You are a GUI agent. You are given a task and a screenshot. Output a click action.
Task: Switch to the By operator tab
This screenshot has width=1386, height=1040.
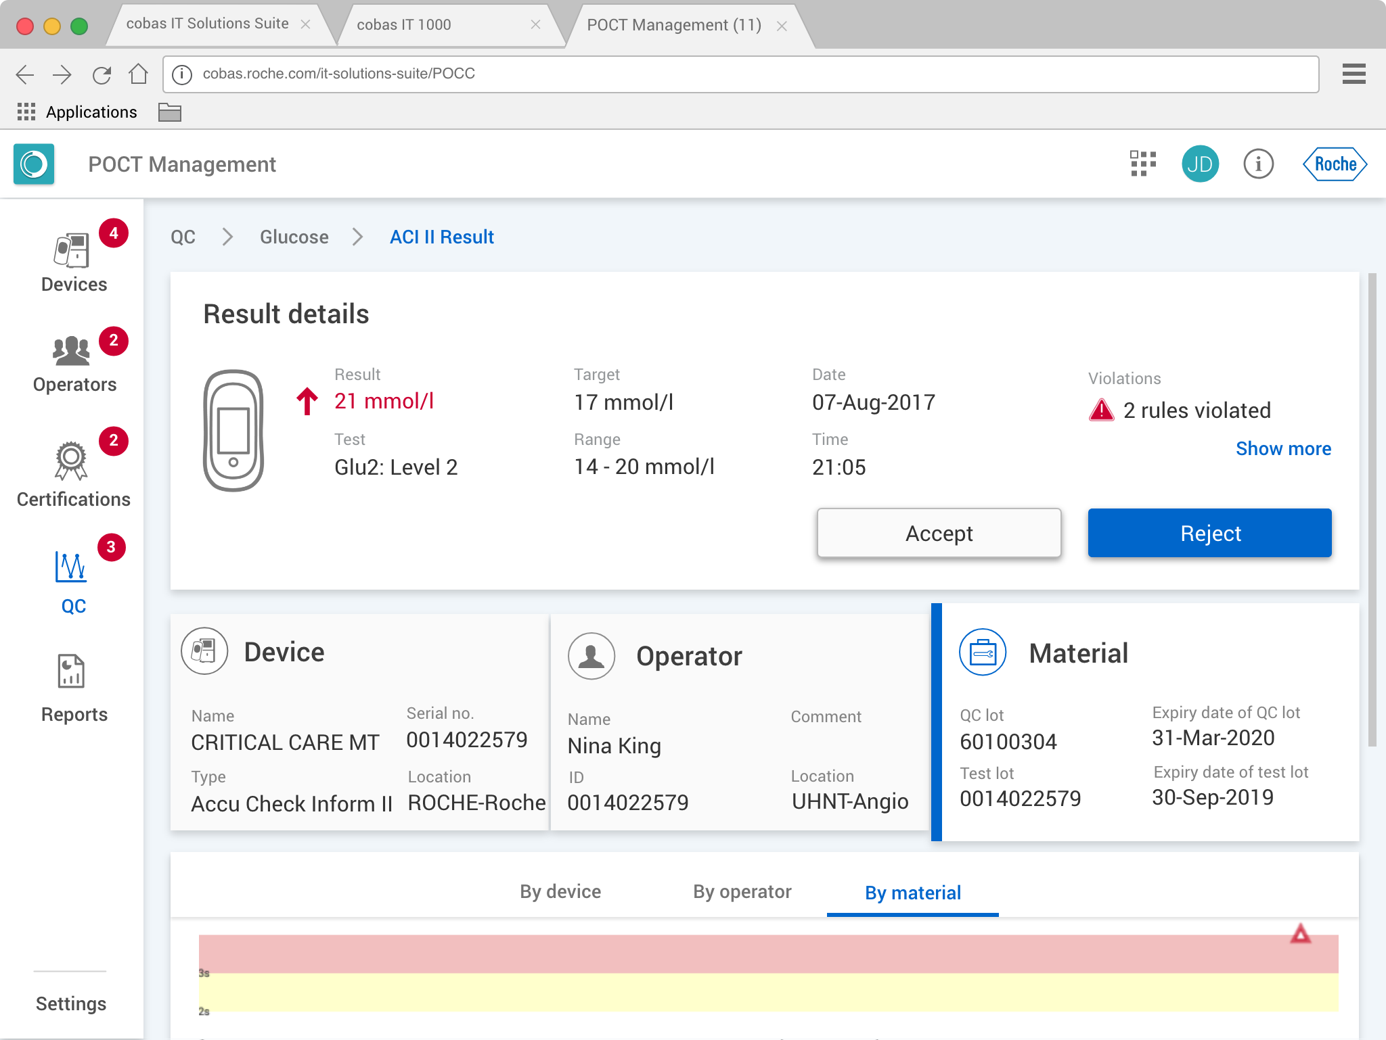(742, 892)
